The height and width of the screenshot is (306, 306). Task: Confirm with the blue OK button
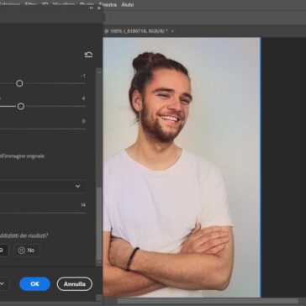[34, 284]
